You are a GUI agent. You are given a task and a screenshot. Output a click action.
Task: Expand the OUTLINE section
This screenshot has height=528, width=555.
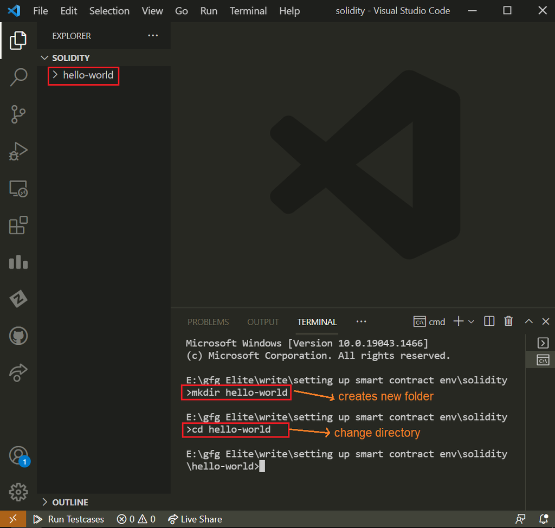pyautogui.click(x=70, y=503)
